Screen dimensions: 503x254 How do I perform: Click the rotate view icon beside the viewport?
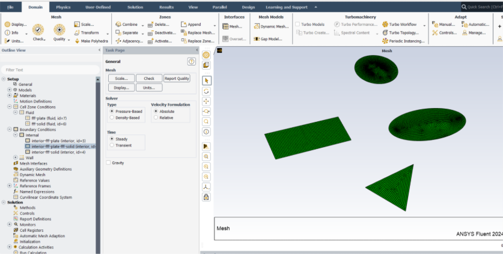[206, 91]
